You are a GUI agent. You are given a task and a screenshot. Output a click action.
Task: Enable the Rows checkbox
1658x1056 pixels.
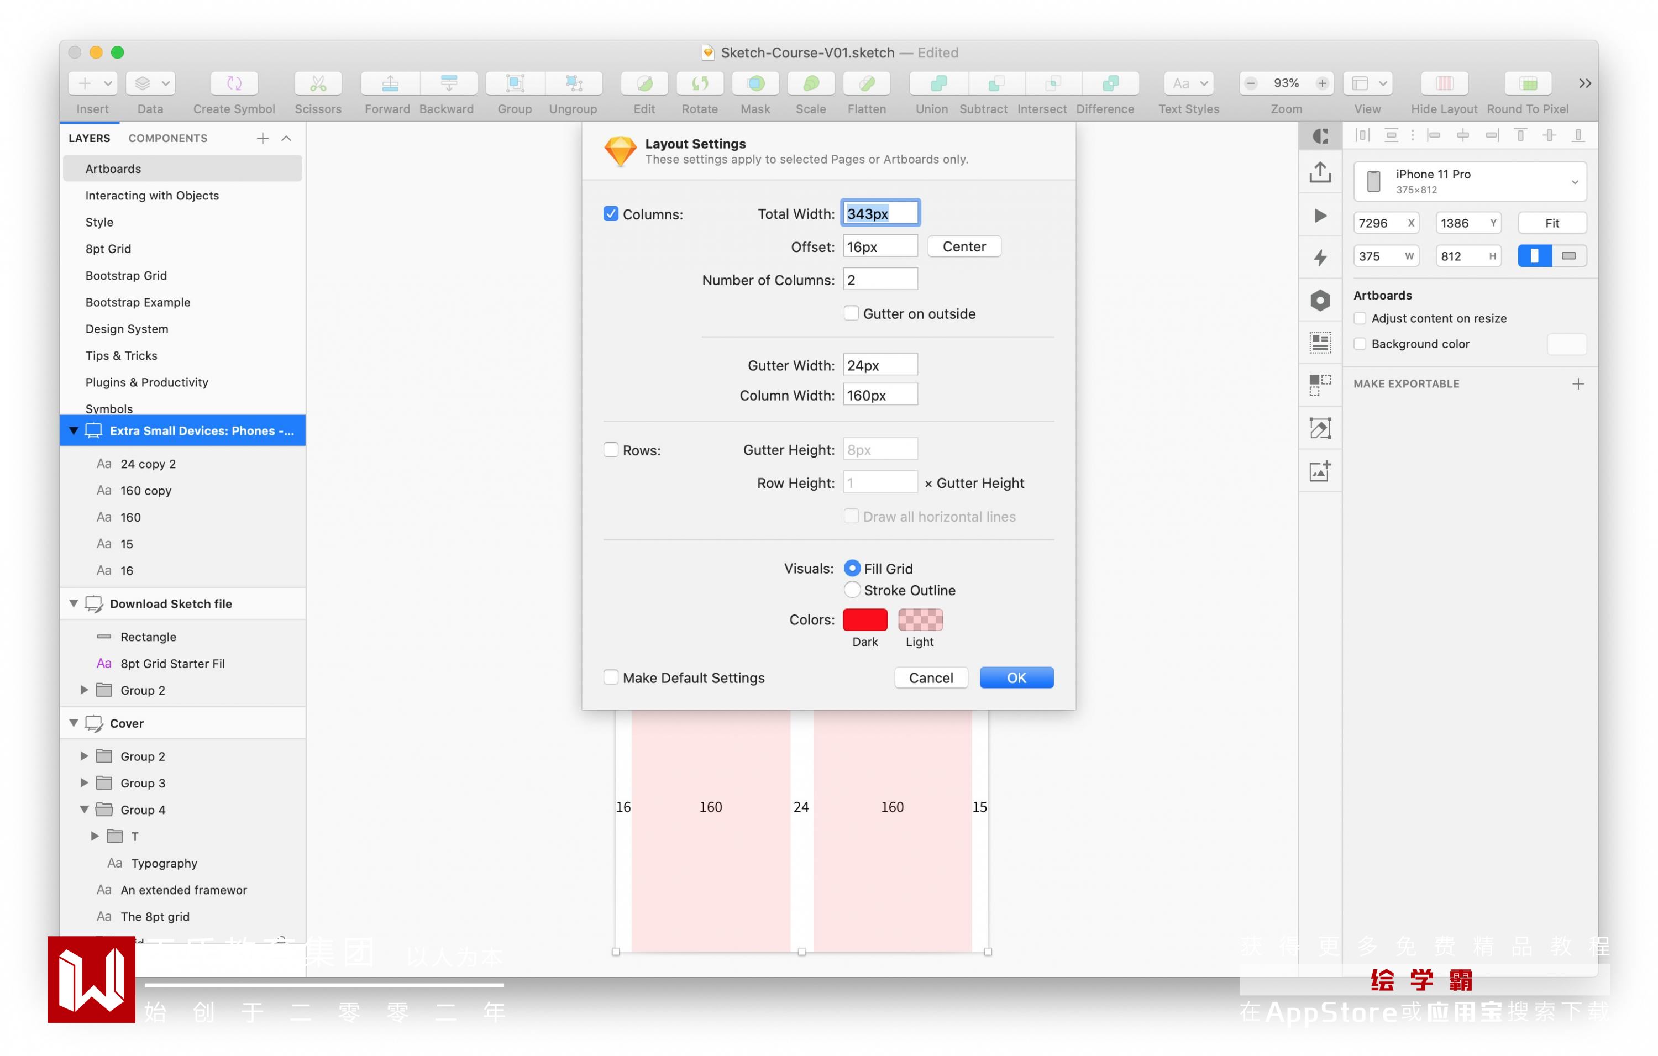tap(611, 449)
